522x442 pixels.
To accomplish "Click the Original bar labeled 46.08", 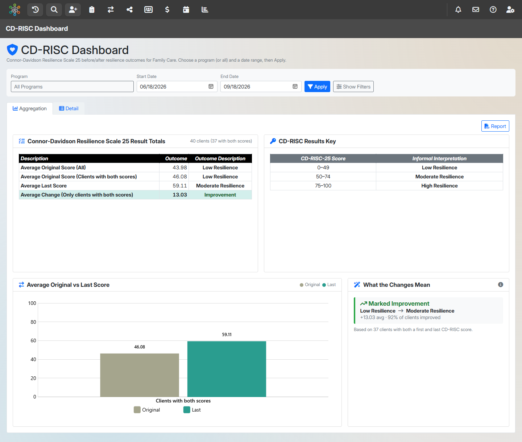I will tap(140, 375).
